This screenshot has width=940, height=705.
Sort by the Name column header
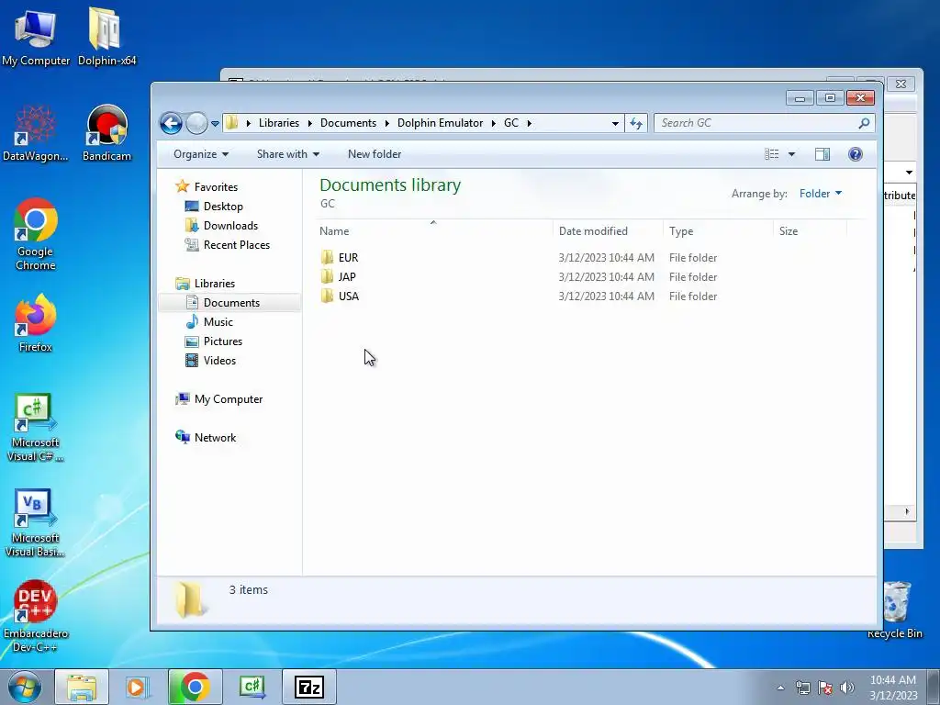[x=433, y=230]
